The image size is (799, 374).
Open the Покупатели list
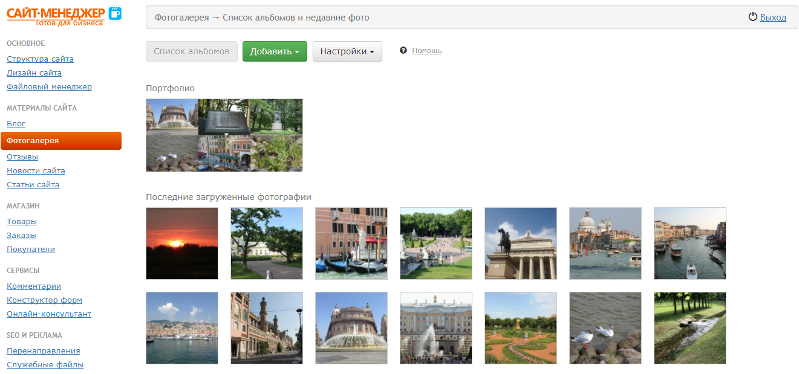click(31, 250)
